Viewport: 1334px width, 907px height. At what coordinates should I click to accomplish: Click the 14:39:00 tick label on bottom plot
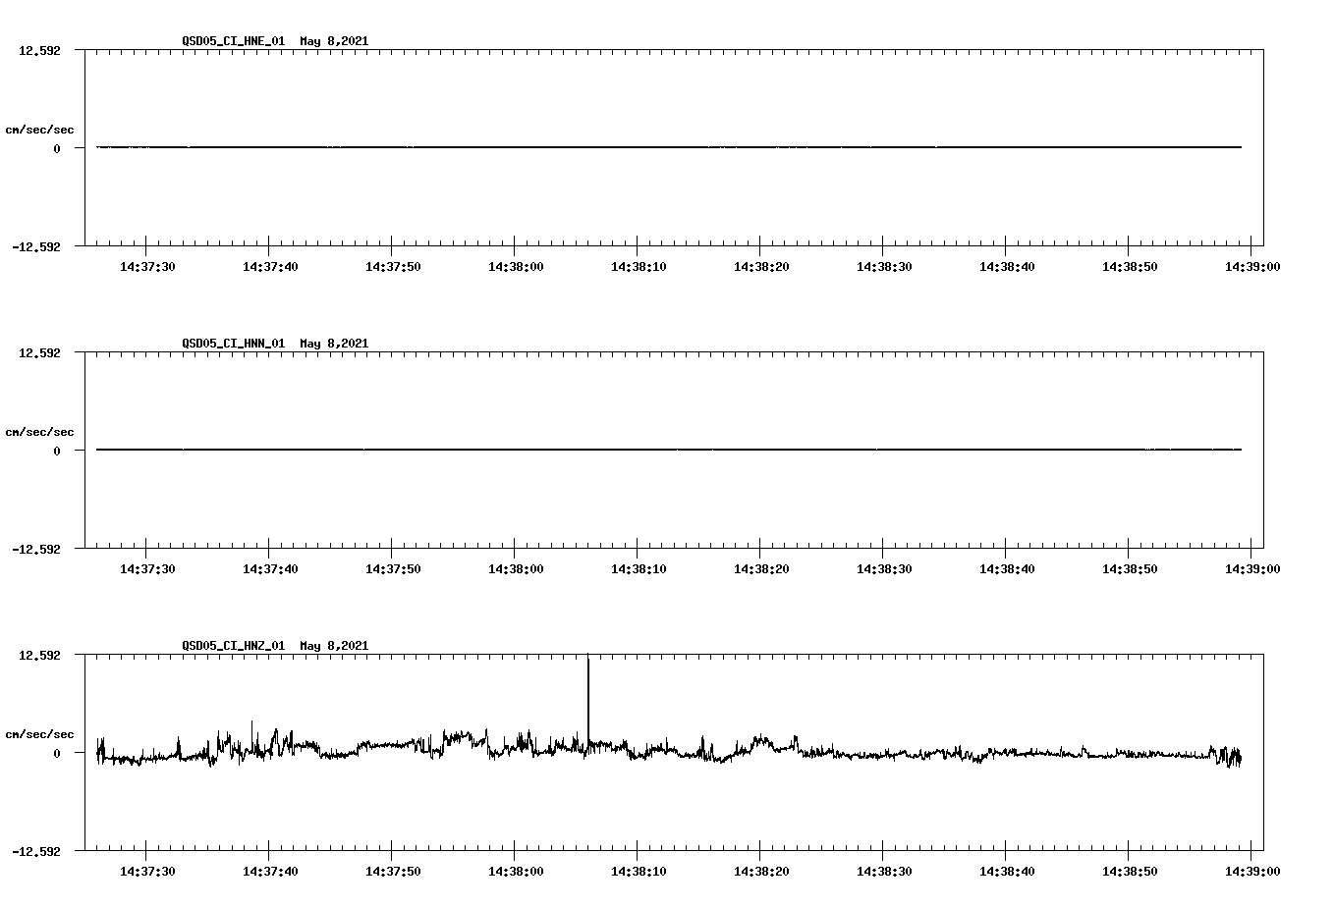[1251, 869]
